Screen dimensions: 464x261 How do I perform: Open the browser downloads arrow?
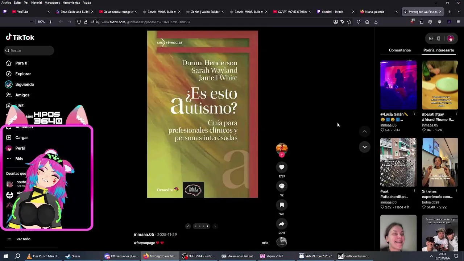pyautogui.click(x=376, y=22)
